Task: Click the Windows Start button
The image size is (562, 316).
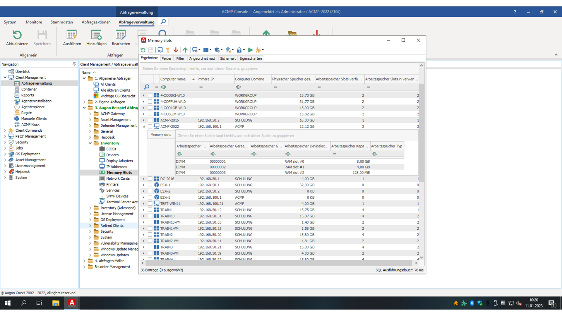Action: click(8, 303)
